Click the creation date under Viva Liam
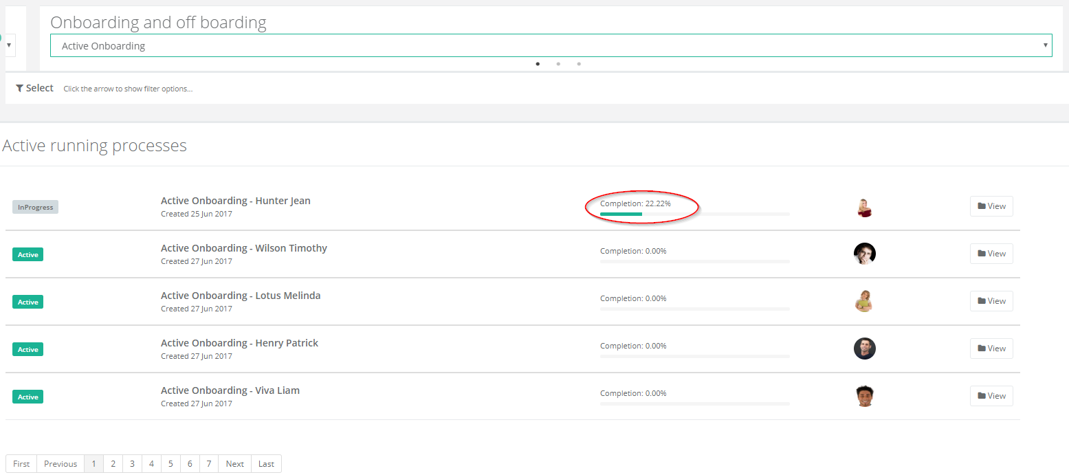 (x=197, y=404)
